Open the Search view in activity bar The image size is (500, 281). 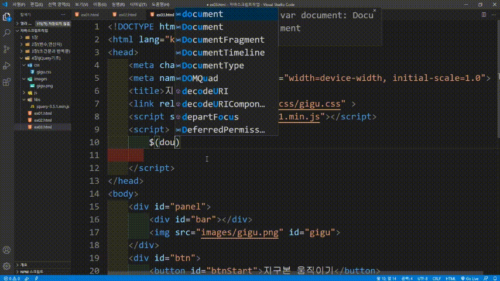coord(6,33)
